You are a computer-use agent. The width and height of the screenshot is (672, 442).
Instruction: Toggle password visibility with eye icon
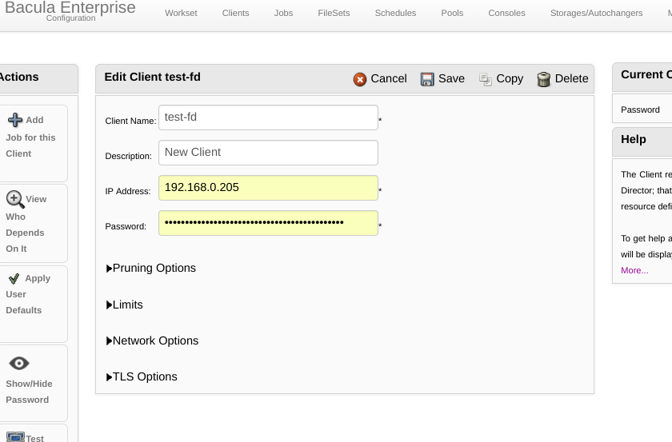19,363
